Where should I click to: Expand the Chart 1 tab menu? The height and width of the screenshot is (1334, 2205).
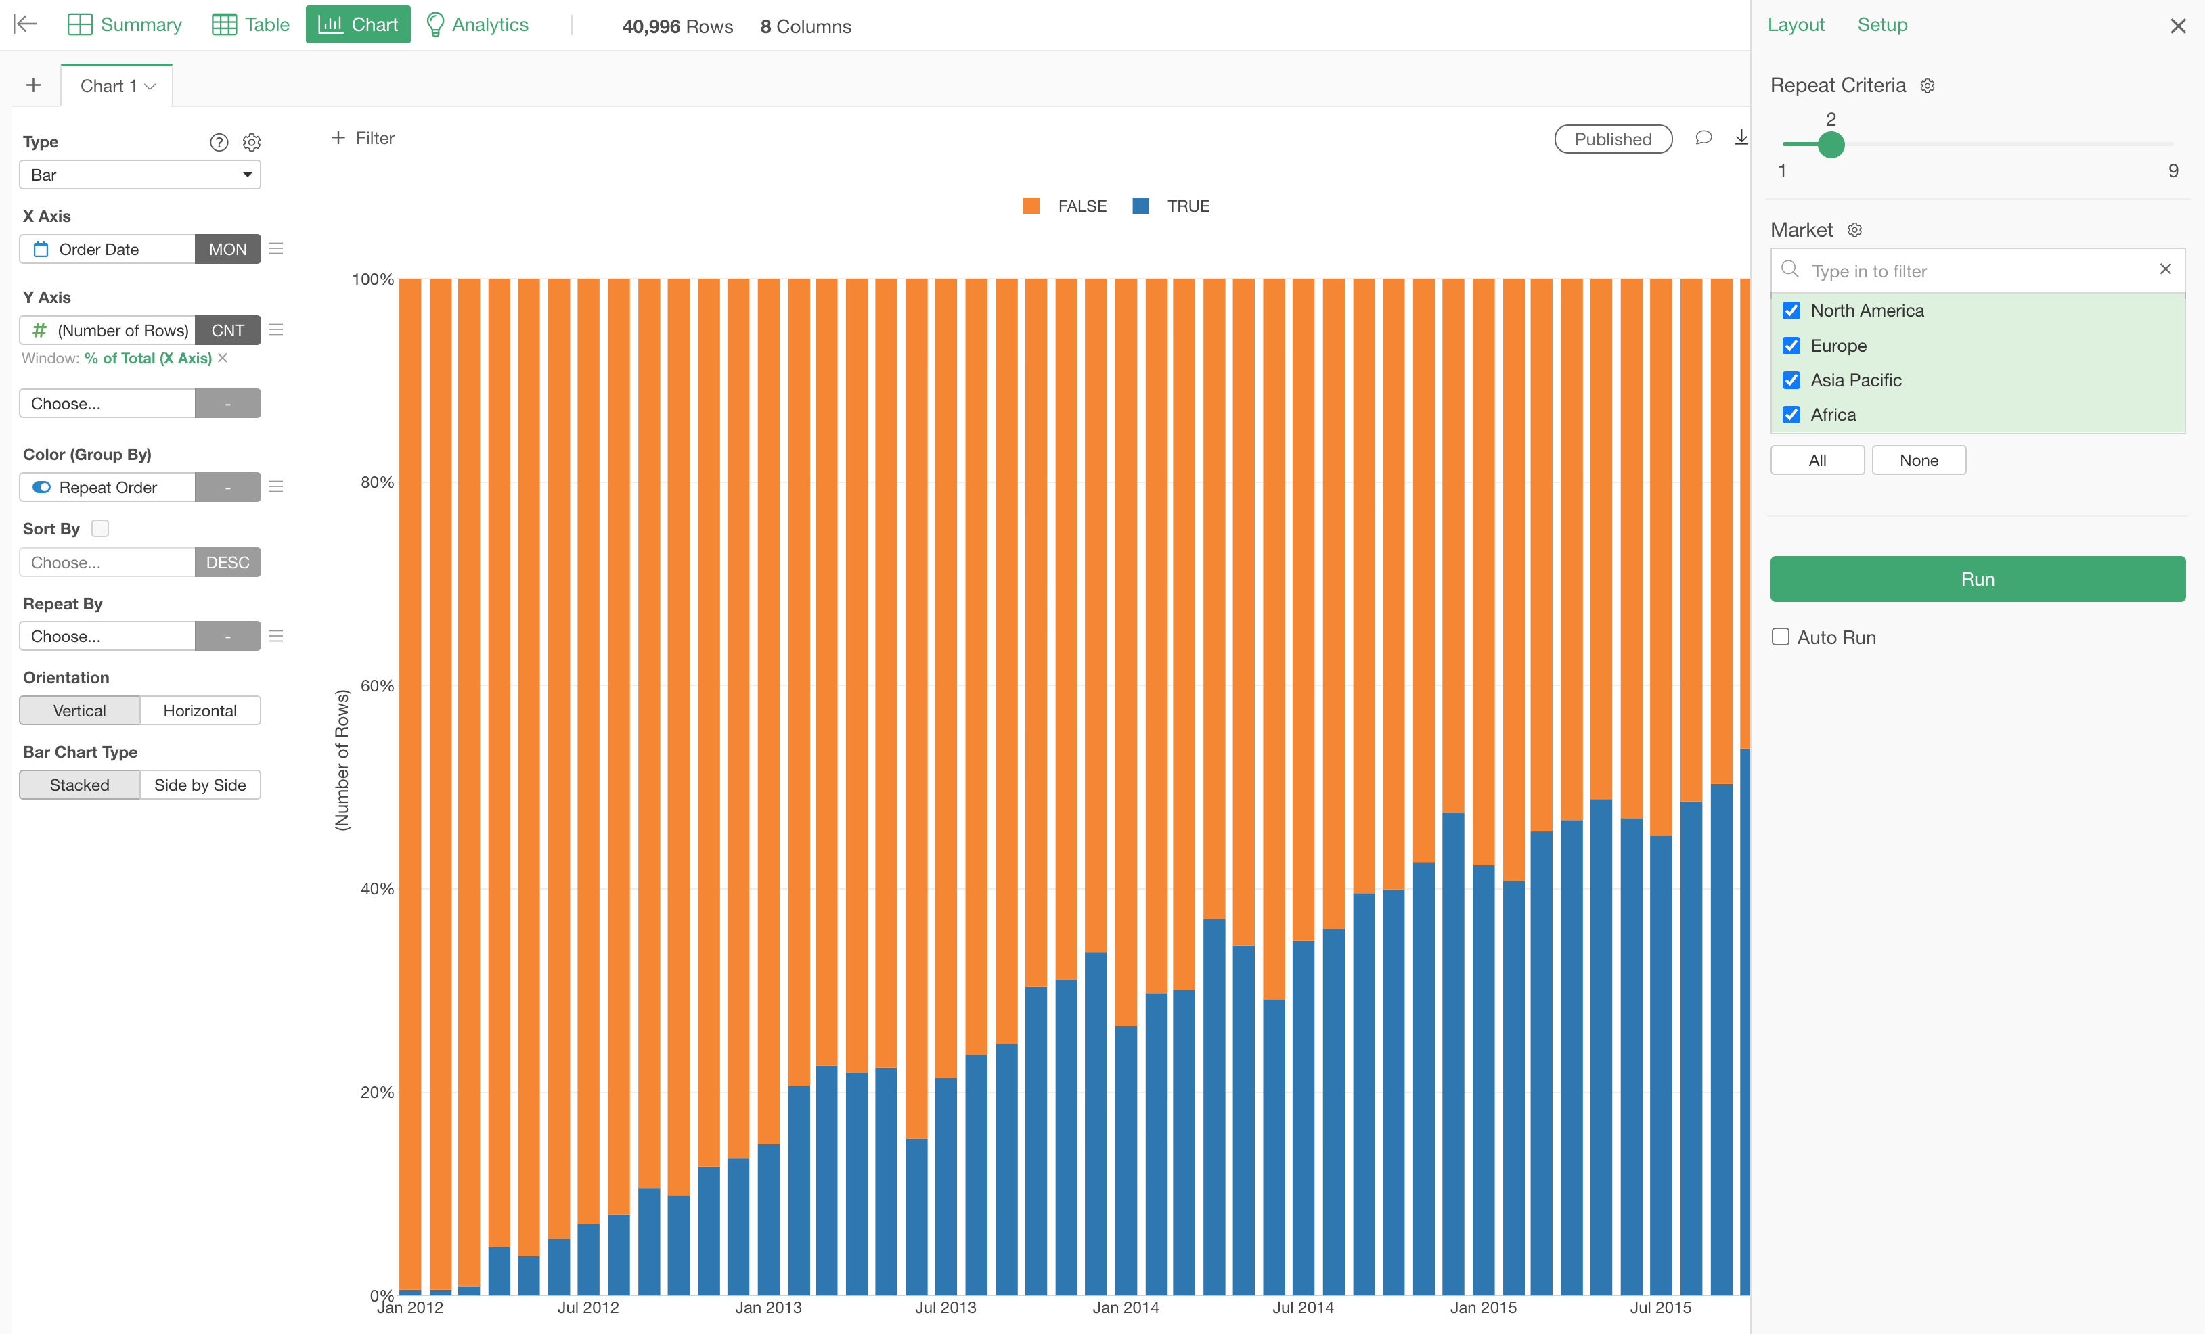point(150,87)
